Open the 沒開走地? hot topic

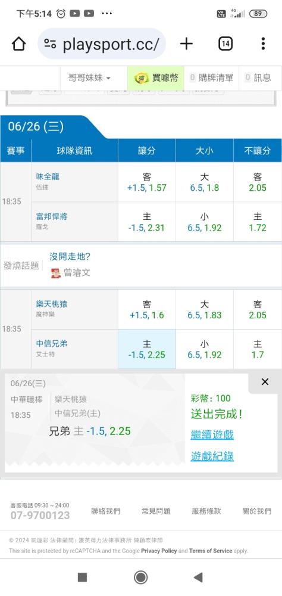coord(70,256)
